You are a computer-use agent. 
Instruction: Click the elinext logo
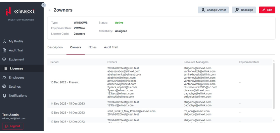(20, 12)
